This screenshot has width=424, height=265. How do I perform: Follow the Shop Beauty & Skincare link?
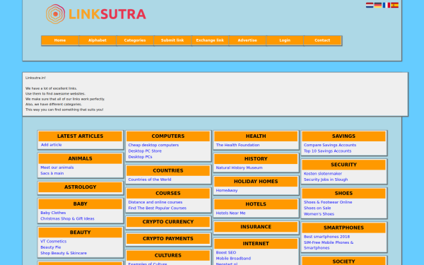64,253
